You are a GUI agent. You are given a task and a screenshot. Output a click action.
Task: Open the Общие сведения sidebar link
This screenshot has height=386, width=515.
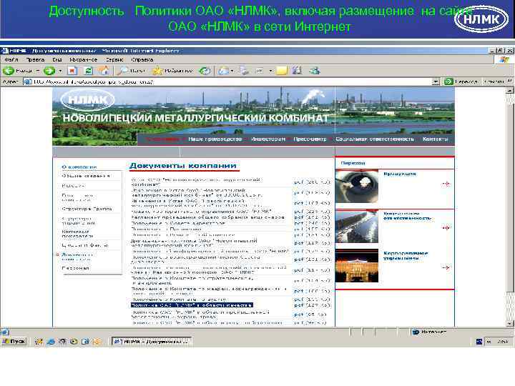[86, 176]
